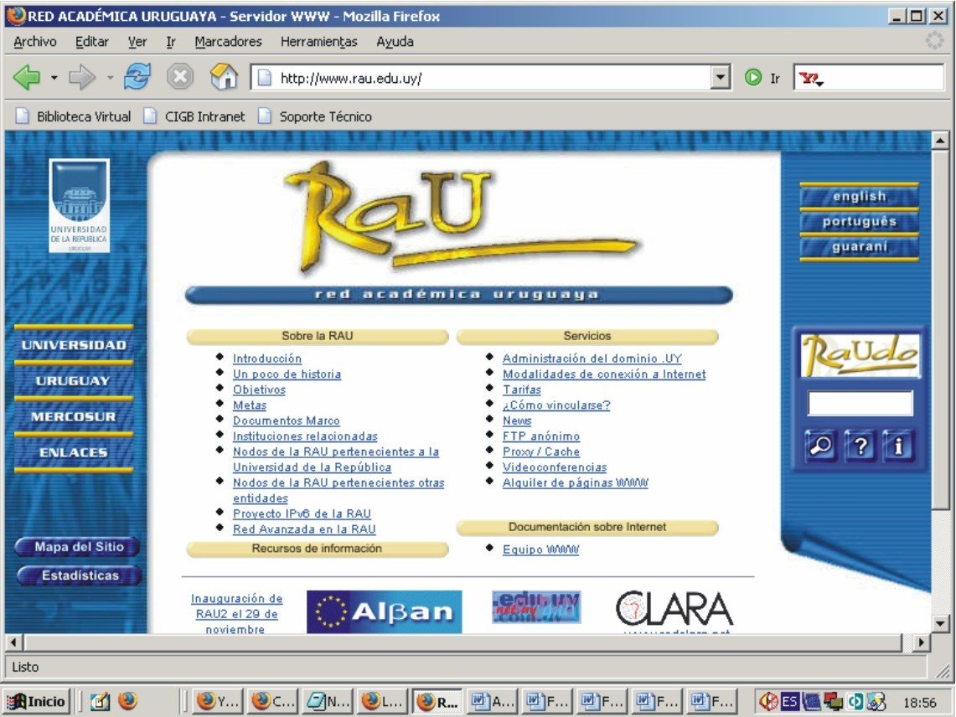Open Administración del dominio .UY link
The height and width of the screenshot is (717, 956).
(x=592, y=358)
